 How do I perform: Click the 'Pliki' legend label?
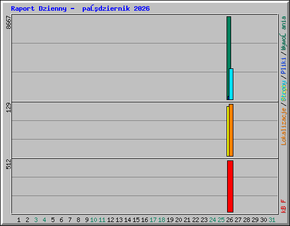click(x=283, y=66)
